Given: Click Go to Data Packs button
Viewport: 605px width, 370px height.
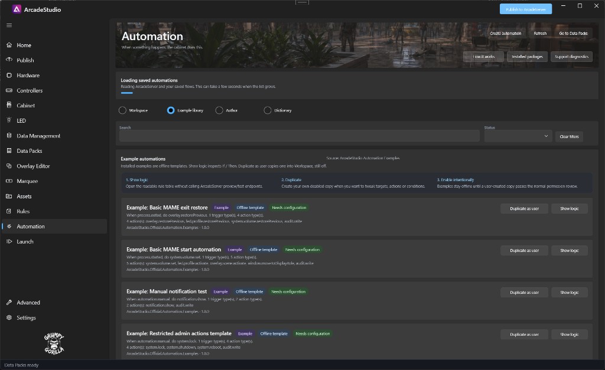Looking at the screenshot, I should (573, 33).
